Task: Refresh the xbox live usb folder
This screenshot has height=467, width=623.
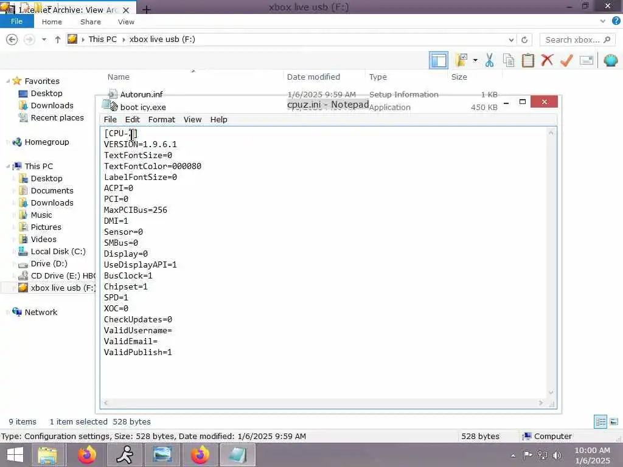Action: 524,40
